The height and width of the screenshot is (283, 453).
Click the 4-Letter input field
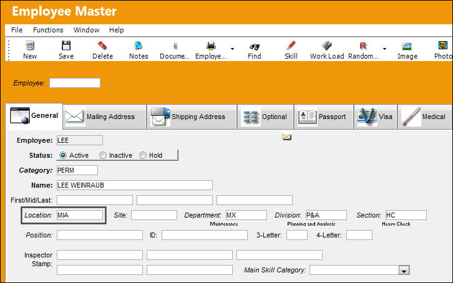coord(359,235)
